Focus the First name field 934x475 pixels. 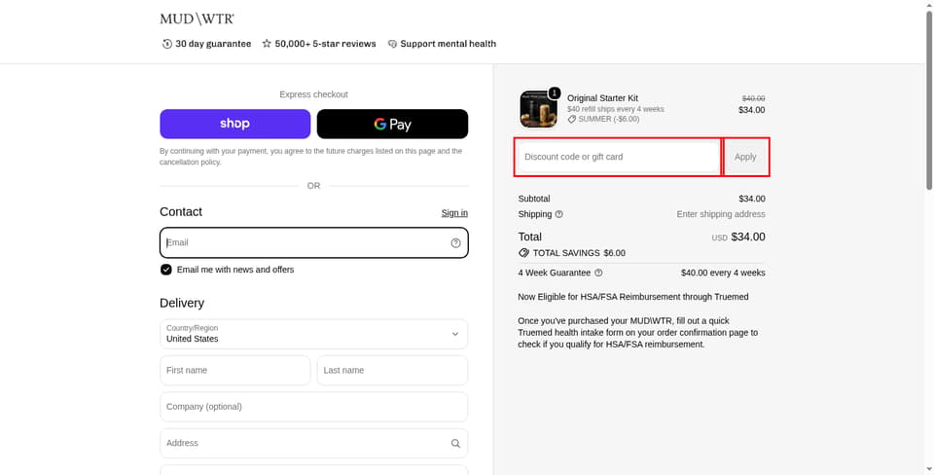pyautogui.click(x=234, y=370)
